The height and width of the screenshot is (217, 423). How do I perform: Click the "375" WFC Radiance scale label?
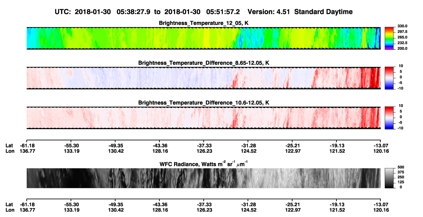point(401,172)
